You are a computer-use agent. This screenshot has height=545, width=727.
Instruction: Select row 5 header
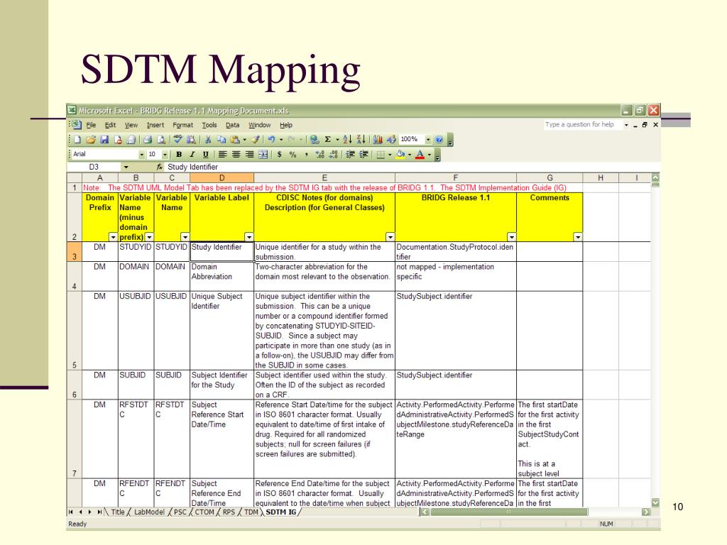[x=74, y=331]
